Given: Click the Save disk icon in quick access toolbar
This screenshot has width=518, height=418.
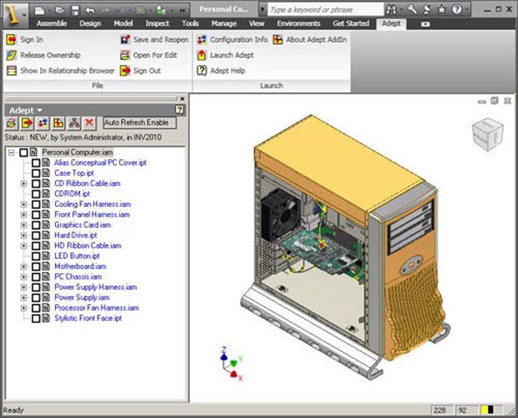Looking at the screenshot, I should (x=76, y=10).
